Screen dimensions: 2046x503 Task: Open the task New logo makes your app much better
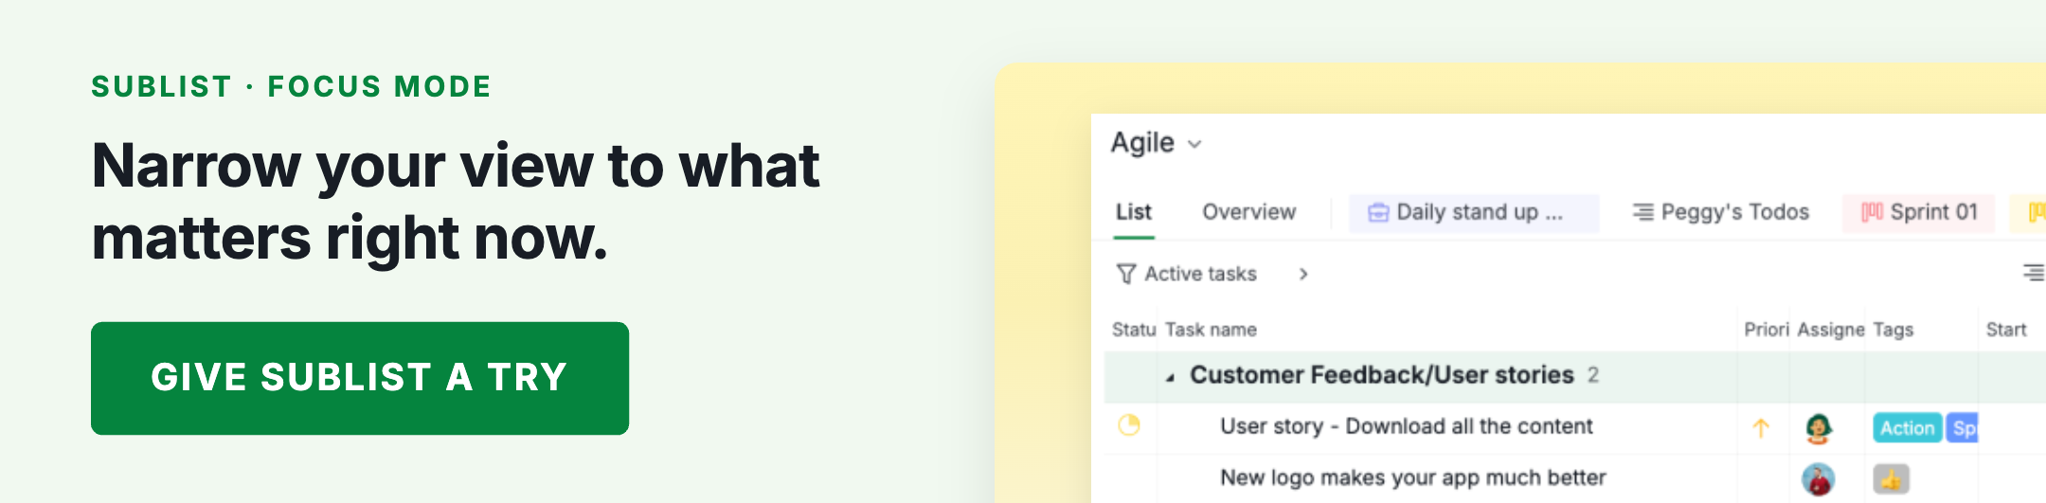click(1412, 477)
